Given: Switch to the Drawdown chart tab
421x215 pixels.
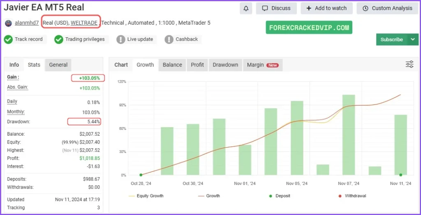Looking at the screenshot, I should tap(225, 65).
